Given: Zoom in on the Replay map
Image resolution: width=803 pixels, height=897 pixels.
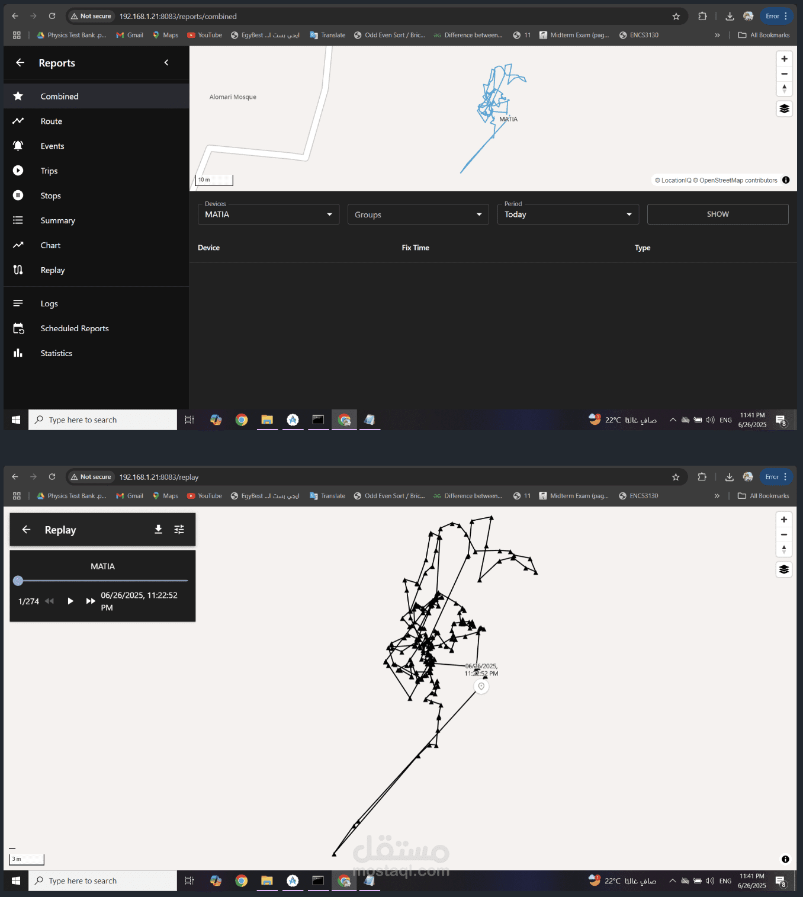Looking at the screenshot, I should pyautogui.click(x=783, y=520).
